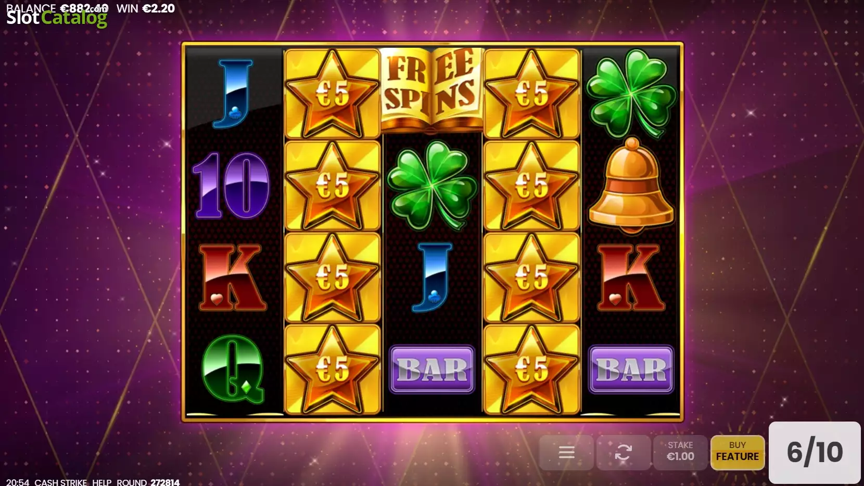Click the purple 10 symbol
The height and width of the screenshot is (486, 864).
point(232,185)
